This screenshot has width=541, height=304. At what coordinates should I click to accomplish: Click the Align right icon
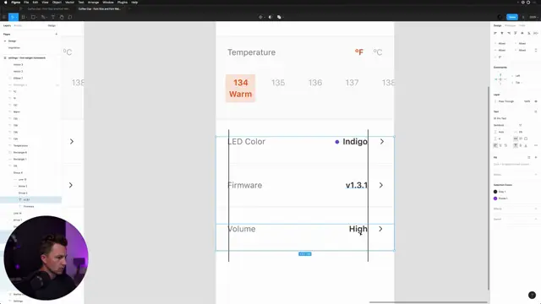509,33
